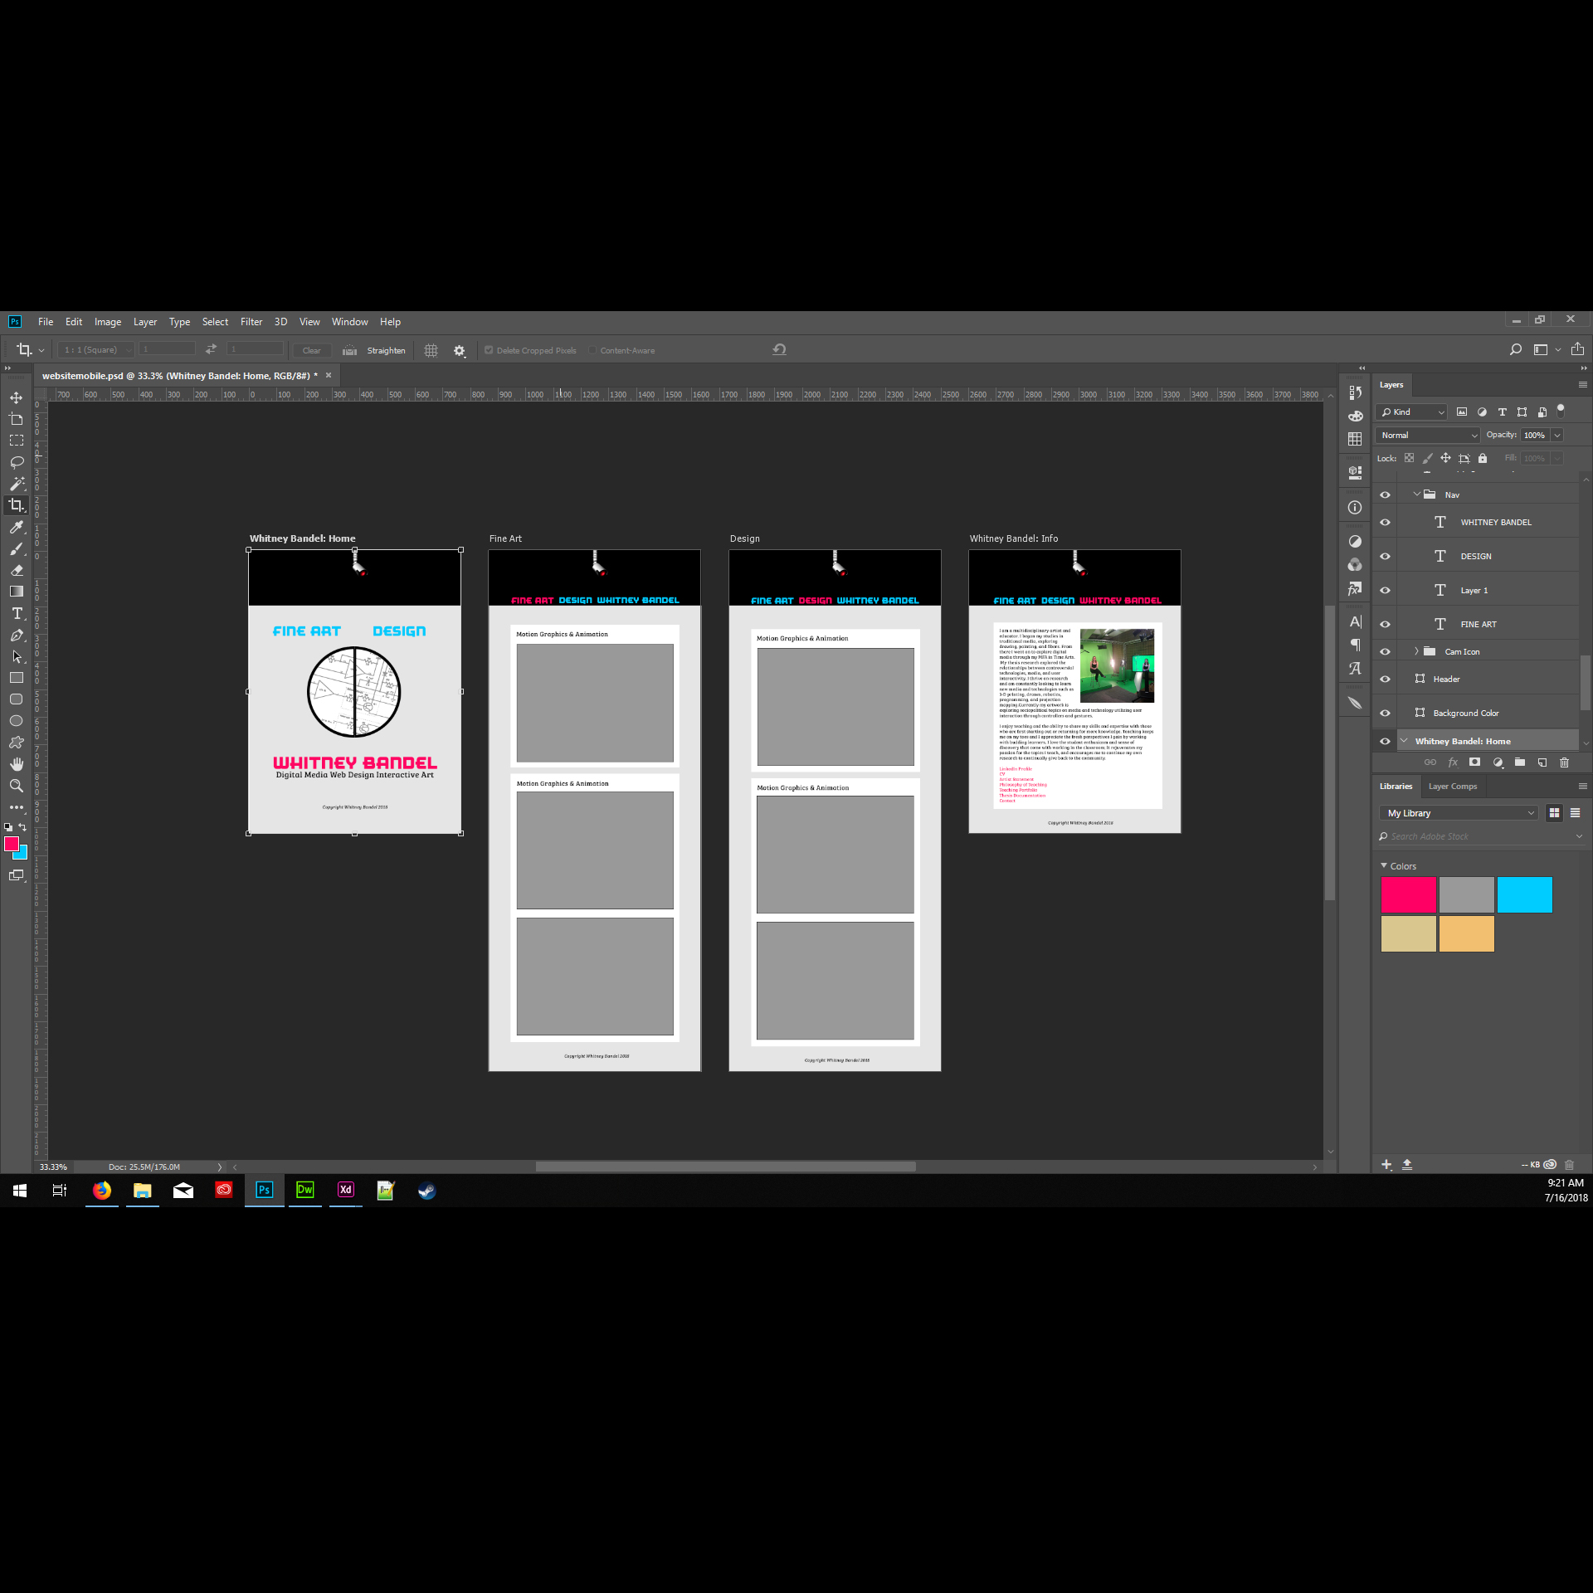This screenshot has width=1593, height=1593.
Task: Collapse the Nav layer group
Action: [x=1418, y=494]
